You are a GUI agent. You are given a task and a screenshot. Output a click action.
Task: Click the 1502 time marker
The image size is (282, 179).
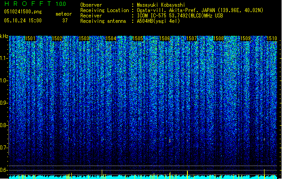[x=57, y=38]
